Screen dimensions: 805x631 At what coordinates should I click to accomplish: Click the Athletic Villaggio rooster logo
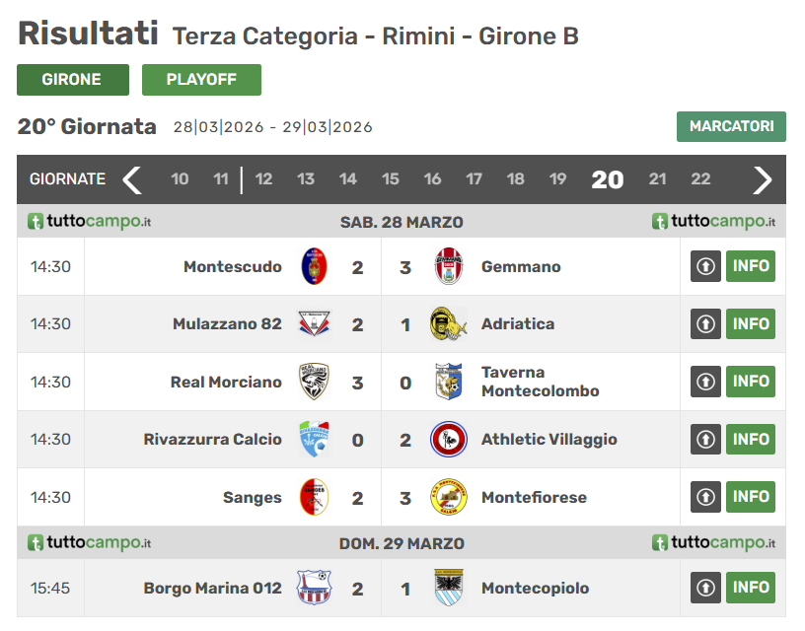449,439
